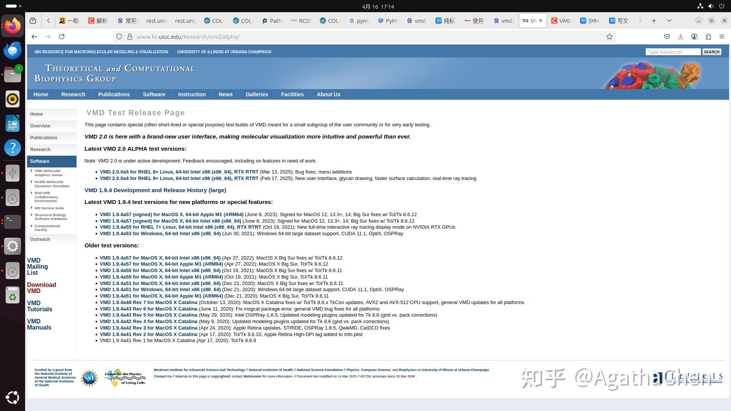731x411 pixels.
Task: Launch Thunderbird from the dock
Action: click(13, 50)
